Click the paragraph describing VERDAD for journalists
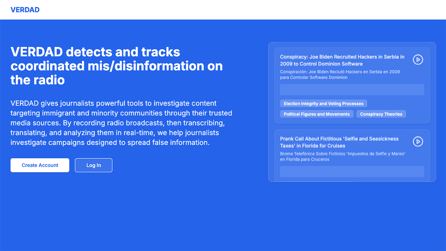This screenshot has width=446, height=251. (121, 123)
